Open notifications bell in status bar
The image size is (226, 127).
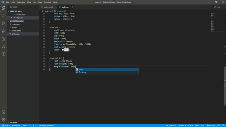point(223,126)
